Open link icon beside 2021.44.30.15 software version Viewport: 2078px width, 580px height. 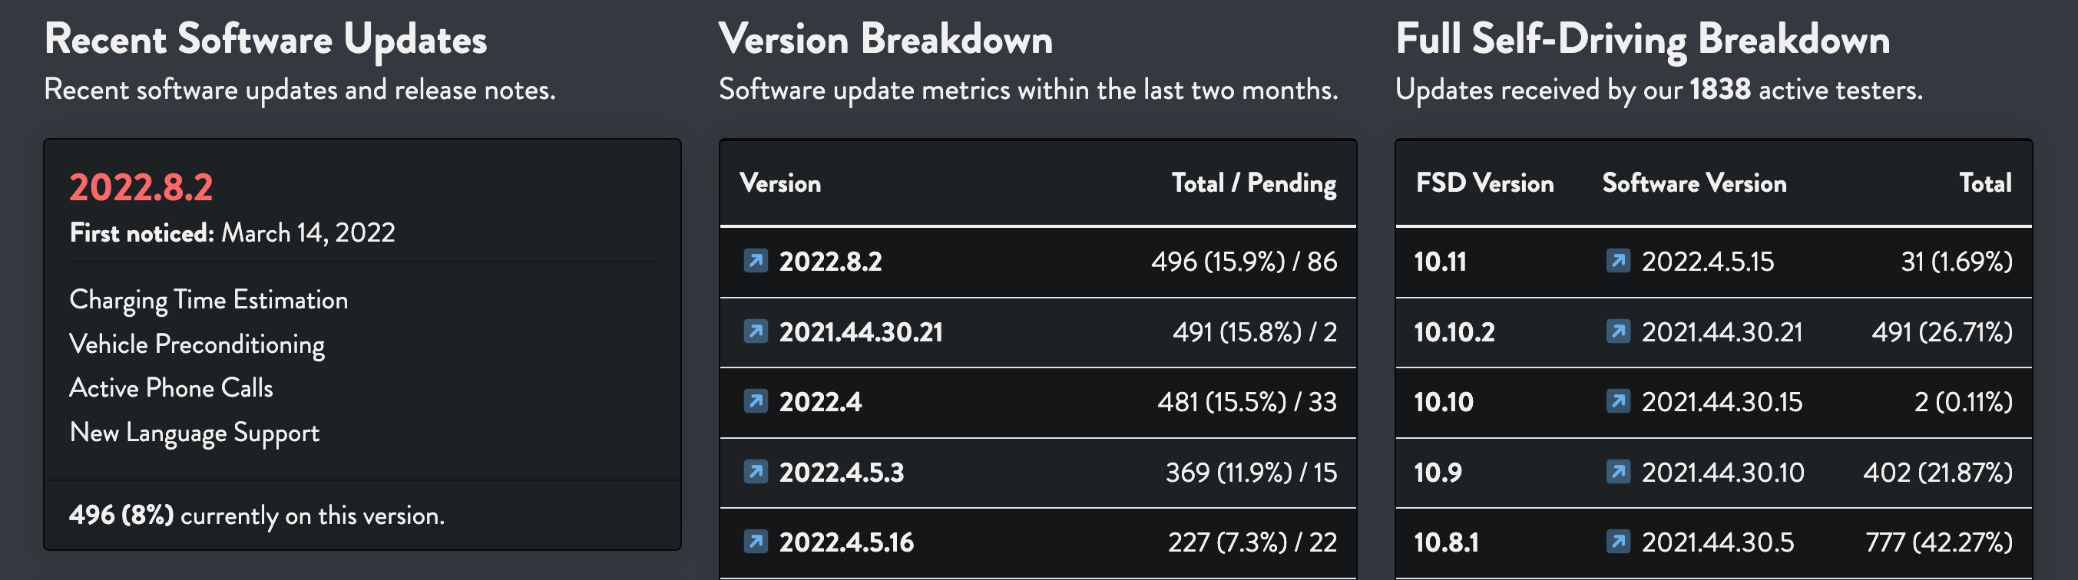click(x=1617, y=401)
